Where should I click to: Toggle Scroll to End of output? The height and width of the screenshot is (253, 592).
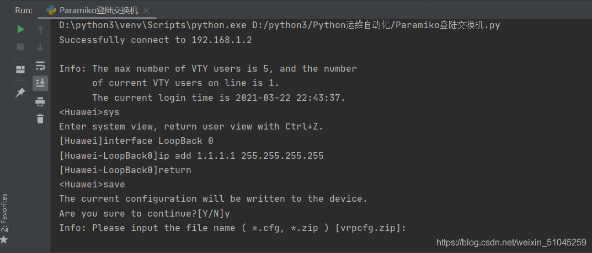[40, 83]
